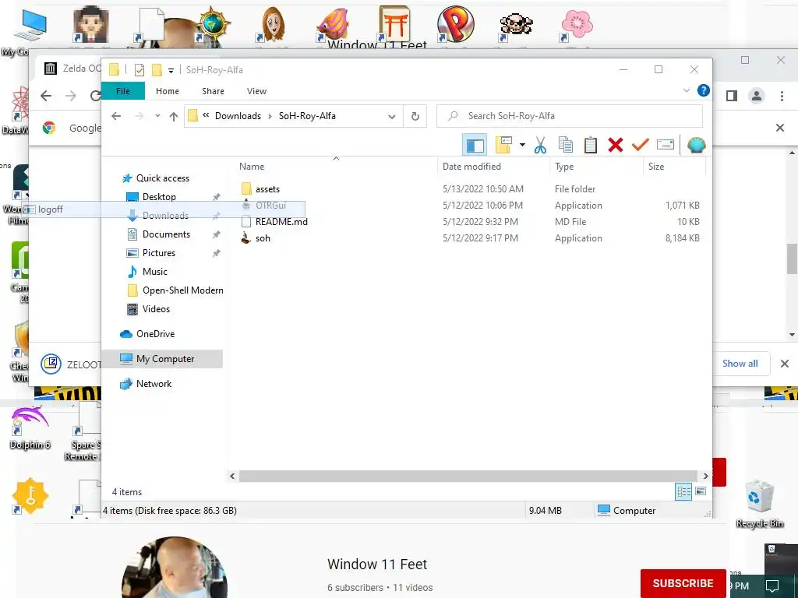Viewport: 798px width, 598px height.
Task: Open the Recycle Bin desktop icon
Action: (759, 503)
